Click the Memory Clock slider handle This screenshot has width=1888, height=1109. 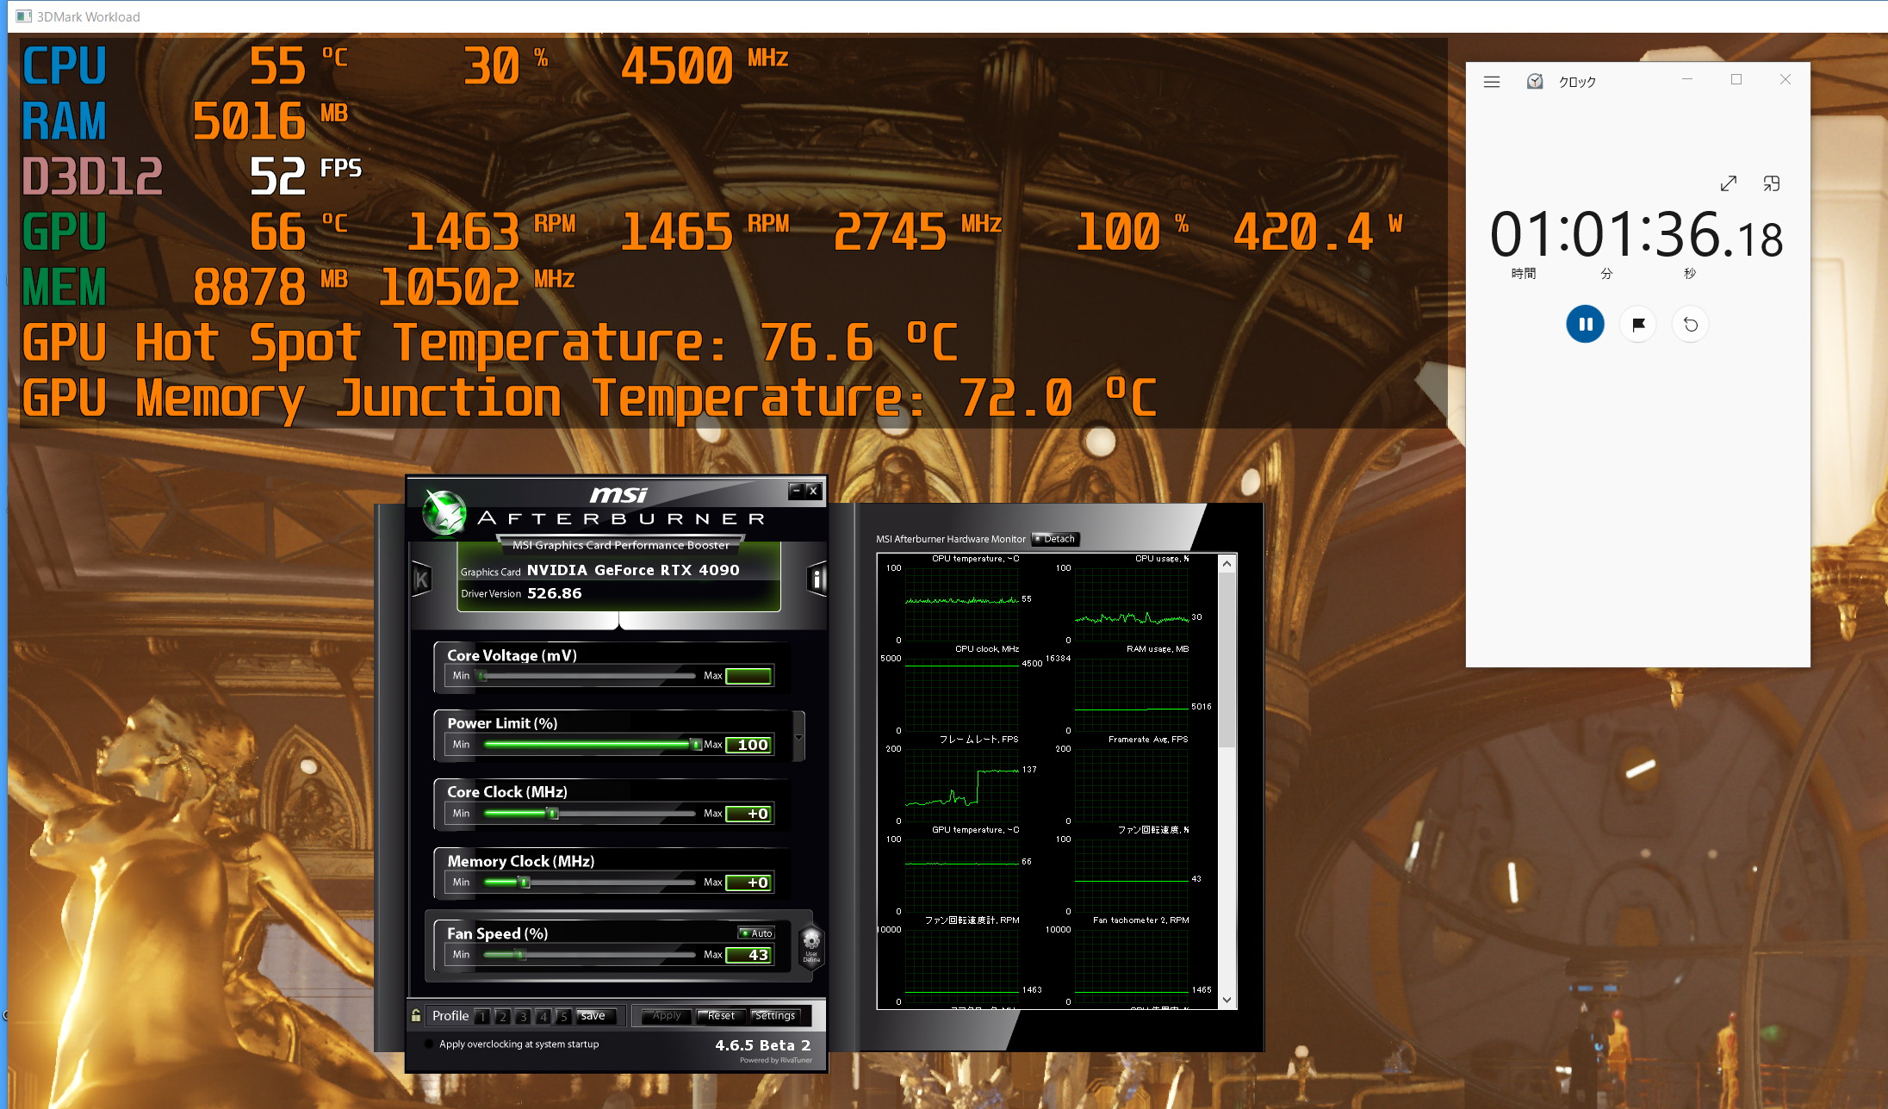point(525,883)
